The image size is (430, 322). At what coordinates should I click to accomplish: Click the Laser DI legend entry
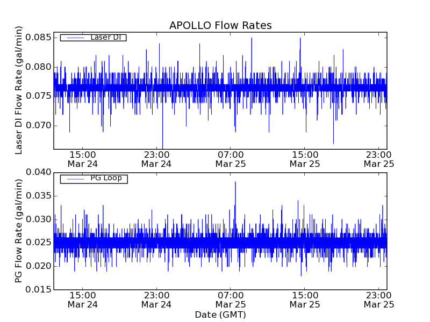(x=93, y=37)
